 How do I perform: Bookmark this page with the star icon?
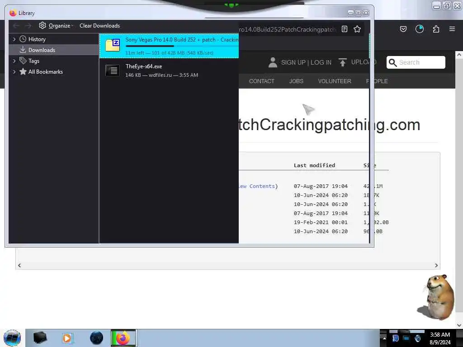(357, 29)
